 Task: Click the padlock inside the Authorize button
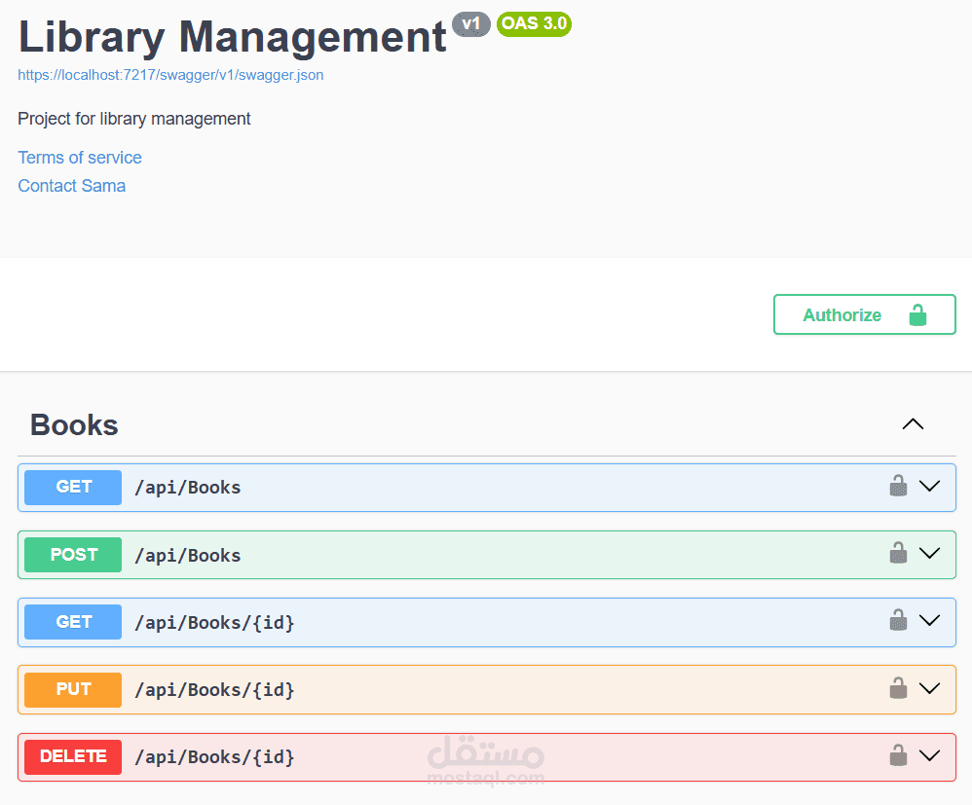coord(916,314)
